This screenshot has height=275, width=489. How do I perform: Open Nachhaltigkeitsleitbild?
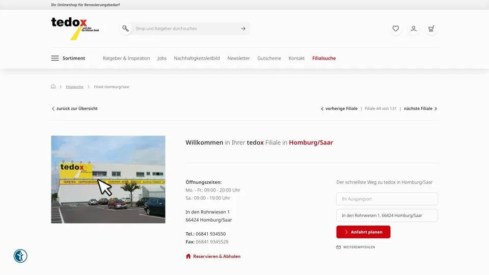(x=197, y=58)
